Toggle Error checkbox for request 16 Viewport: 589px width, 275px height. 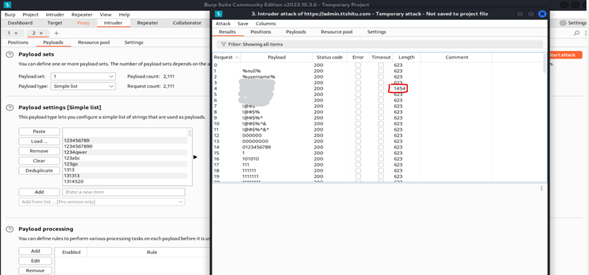tap(358, 159)
